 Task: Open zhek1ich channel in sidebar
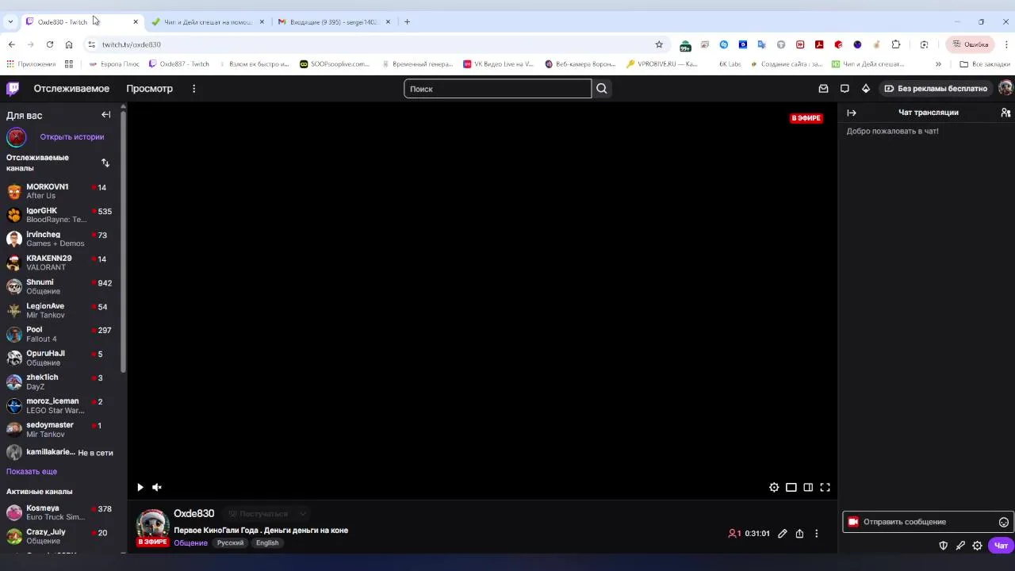[x=59, y=381]
